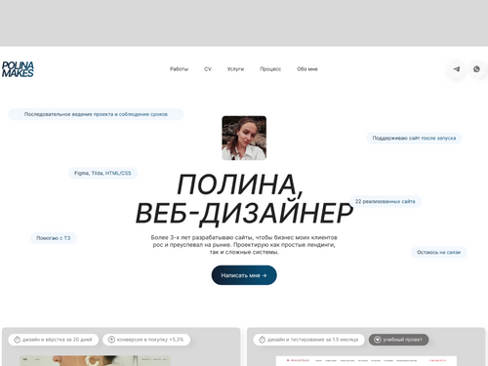Viewport: 488px width, 366px height.
Task: Click the «дизайн и вёрстка за 20 дней» badge
Action: coord(54,340)
